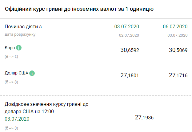Click the dollar rate value 27,1801
The width and height of the screenshot is (192, 132).
tap(130, 75)
